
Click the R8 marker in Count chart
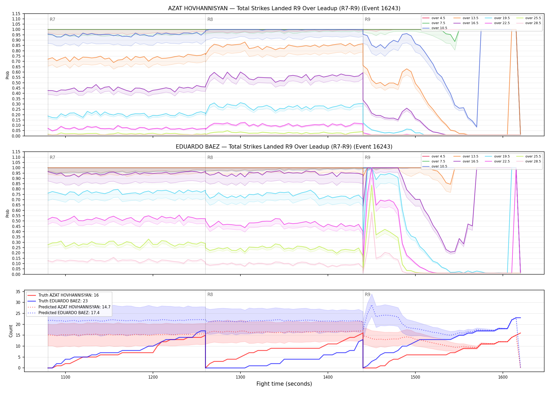click(210, 294)
